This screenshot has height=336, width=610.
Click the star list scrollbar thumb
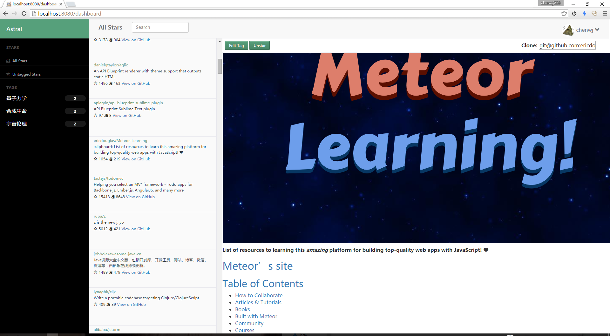[x=220, y=66]
